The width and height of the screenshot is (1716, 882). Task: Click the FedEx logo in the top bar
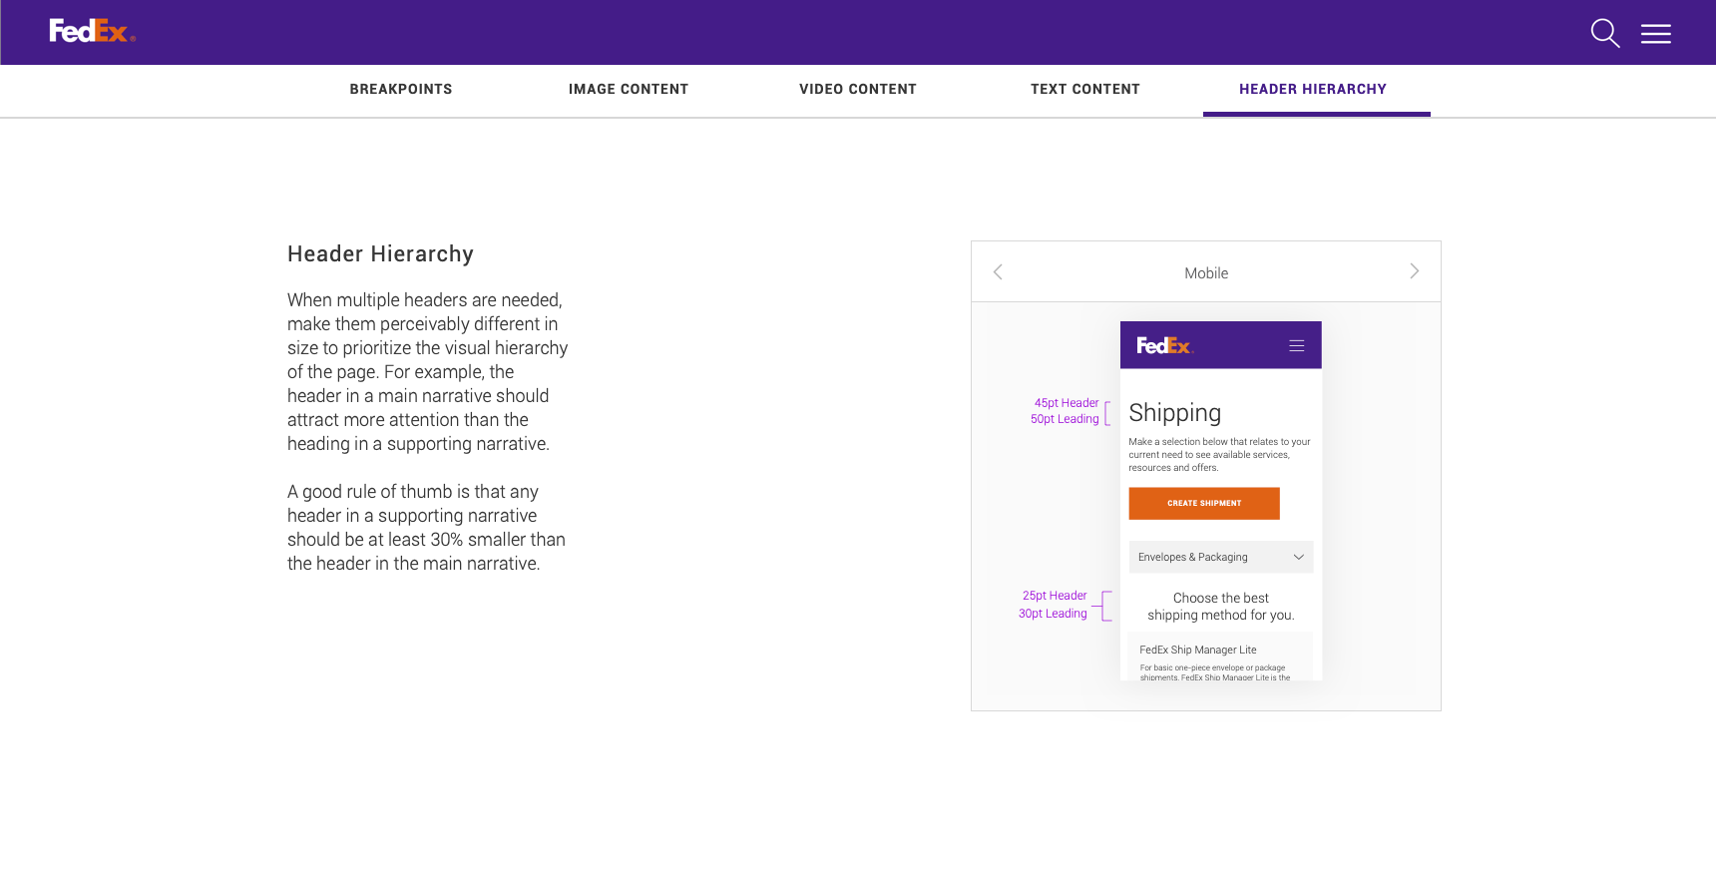92,32
